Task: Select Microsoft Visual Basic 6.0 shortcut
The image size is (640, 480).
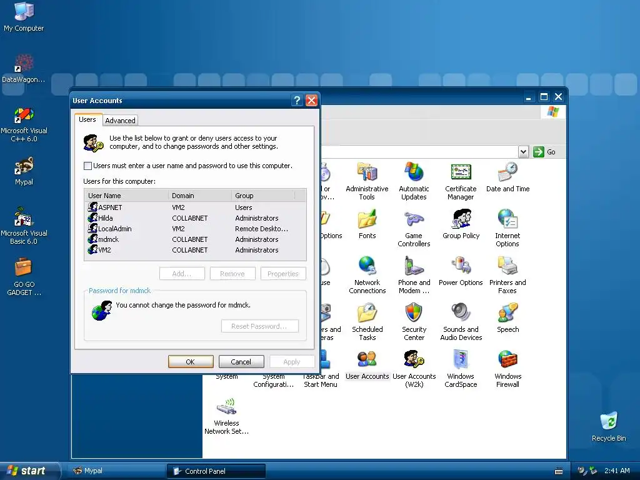Action: 24,226
